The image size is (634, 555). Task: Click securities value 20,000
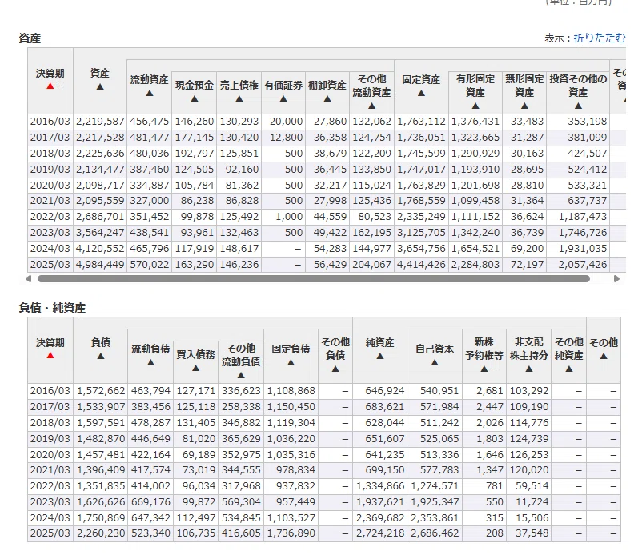[x=287, y=122]
